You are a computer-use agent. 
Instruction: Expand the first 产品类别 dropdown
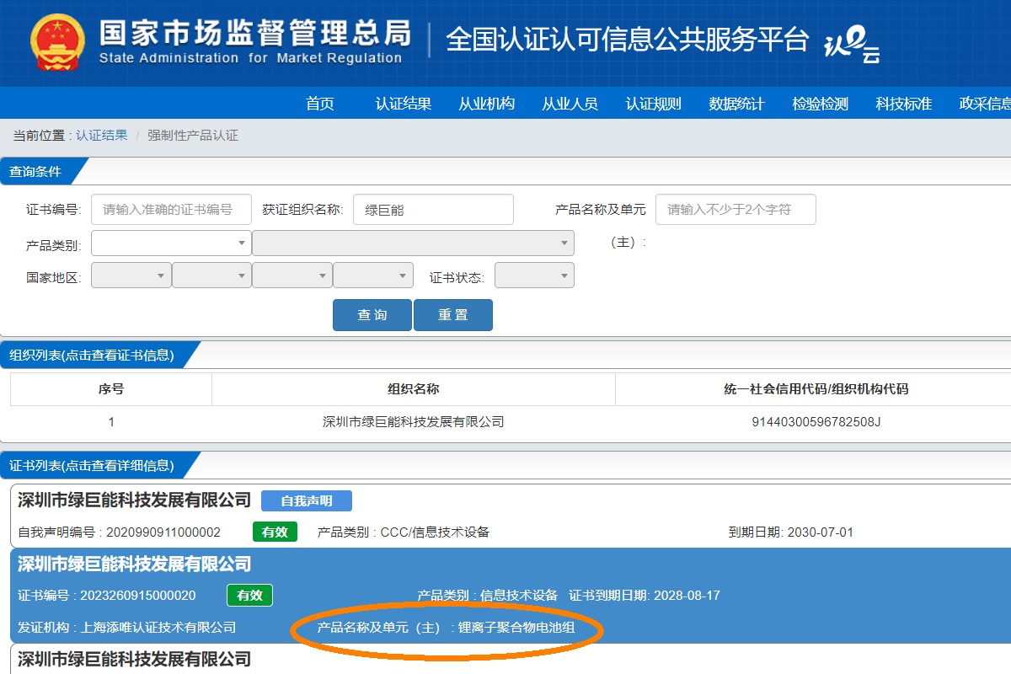pyautogui.click(x=171, y=243)
